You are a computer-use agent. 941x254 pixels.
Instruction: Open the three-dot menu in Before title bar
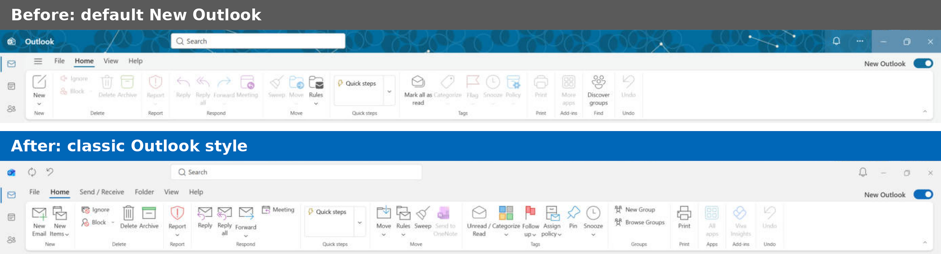[x=860, y=41]
